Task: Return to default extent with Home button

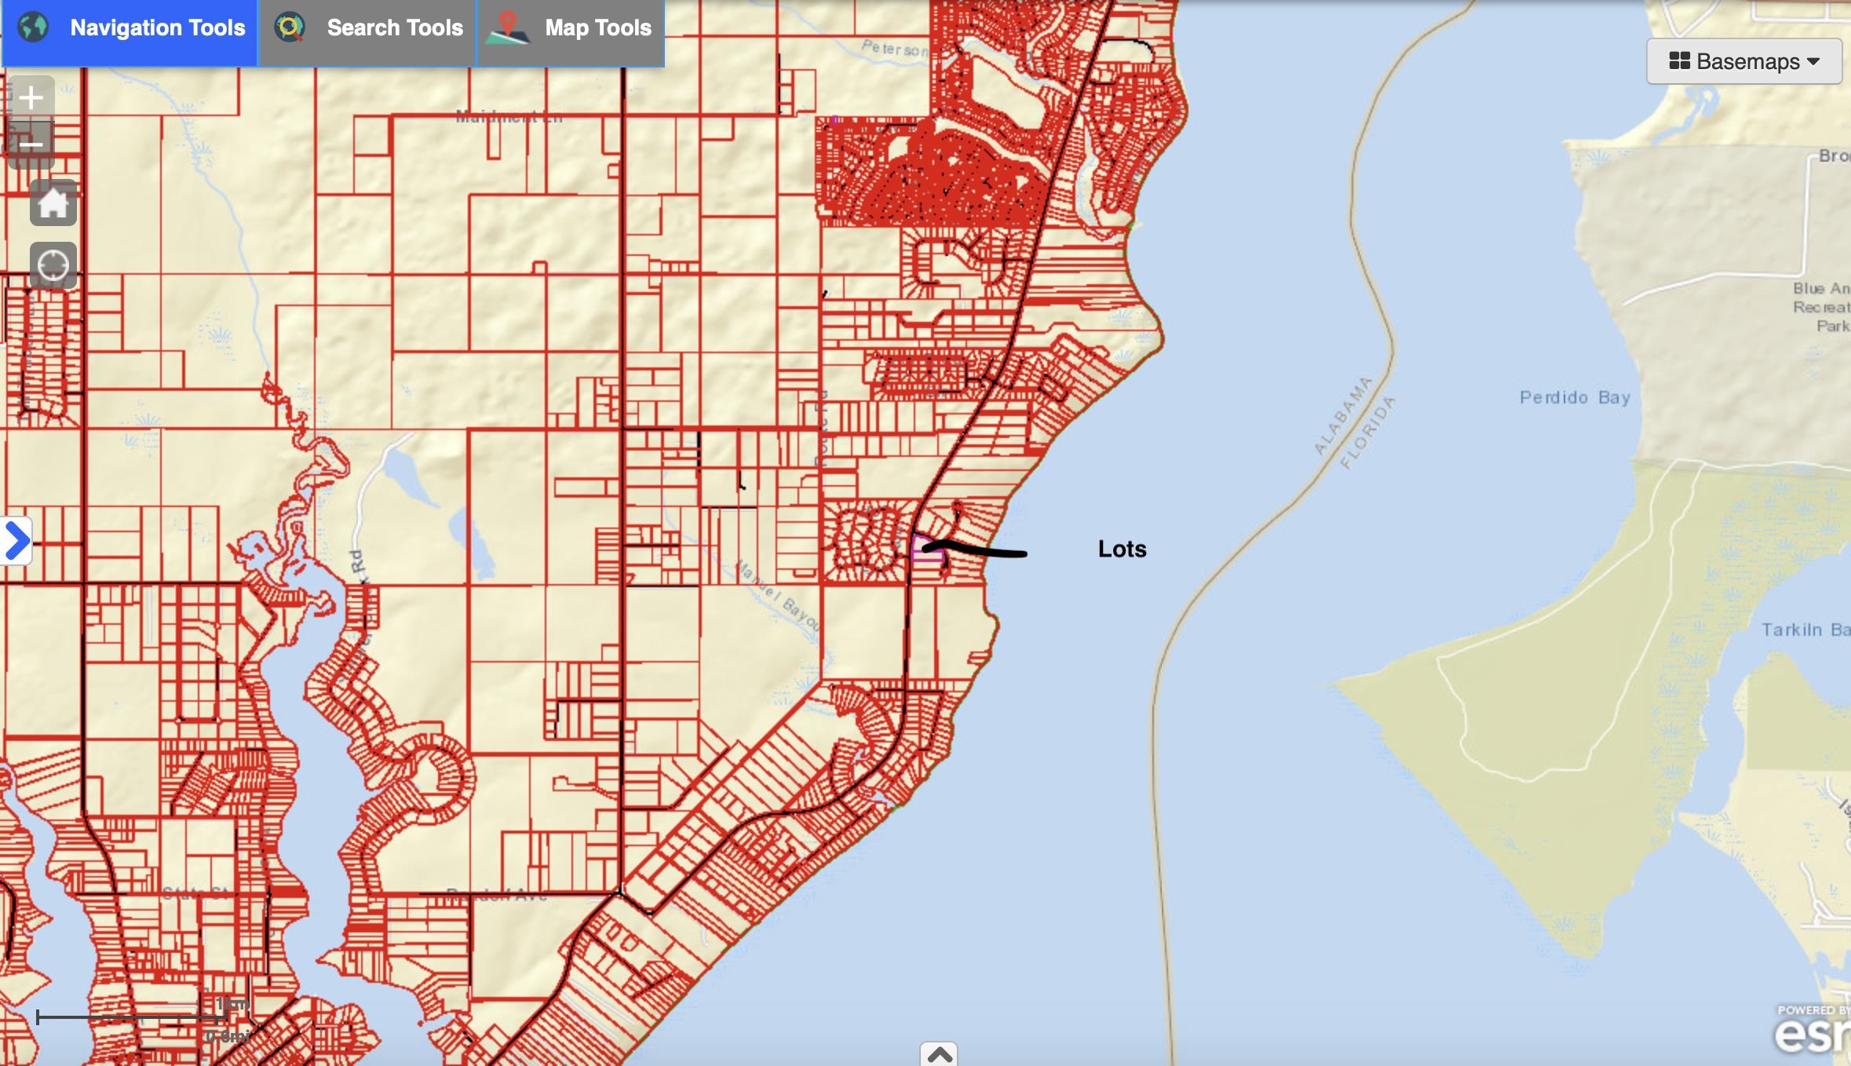Action: [53, 203]
